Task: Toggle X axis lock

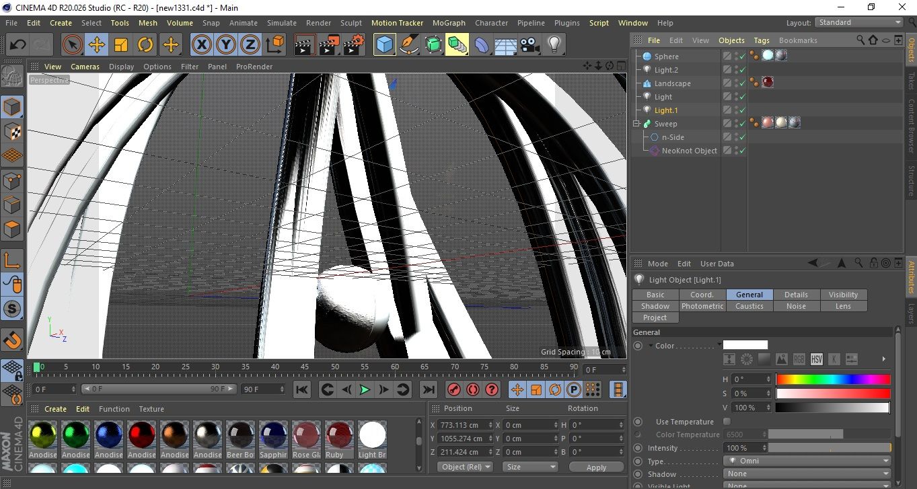Action: pos(201,45)
